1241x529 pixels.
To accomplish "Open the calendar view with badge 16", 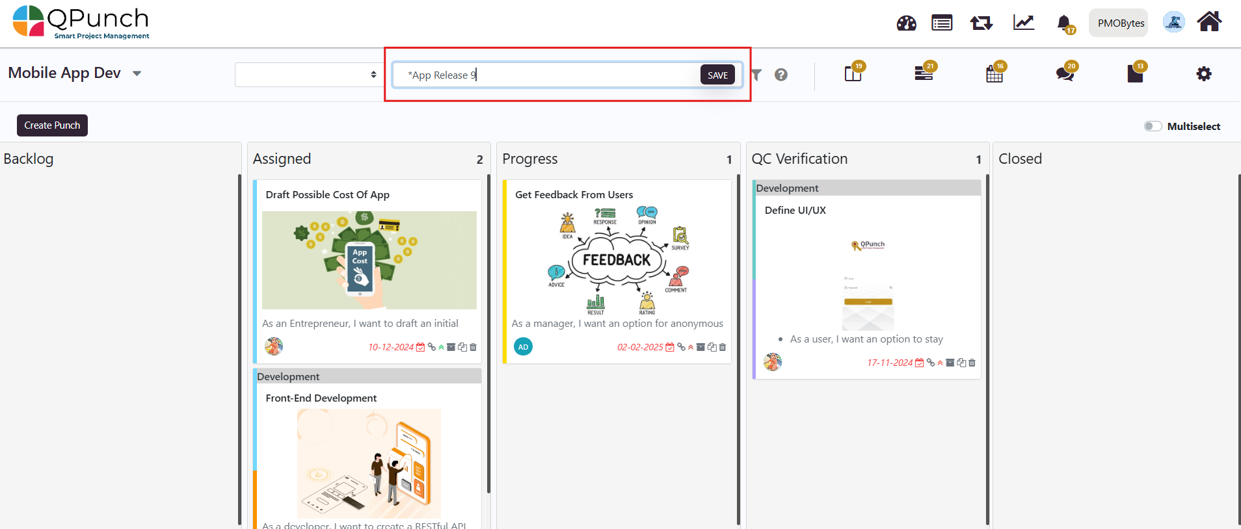I will (994, 74).
